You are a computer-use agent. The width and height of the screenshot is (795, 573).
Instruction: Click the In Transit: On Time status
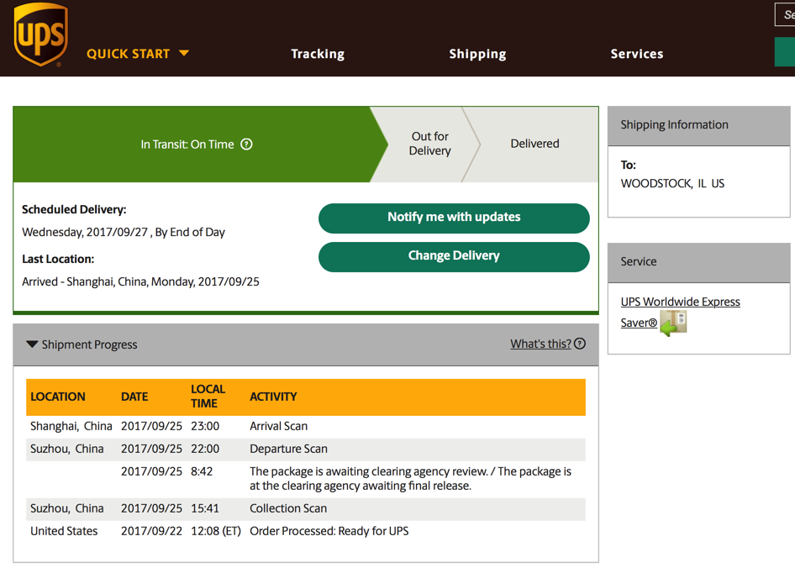(187, 145)
